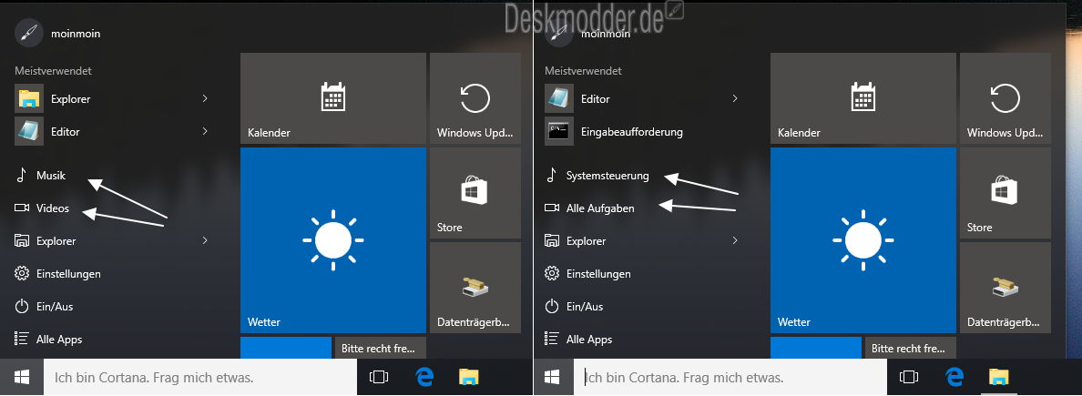Expand jump list for top Explorer in left menu
This screenshot has height=396, width=1082.
(205, 98)
